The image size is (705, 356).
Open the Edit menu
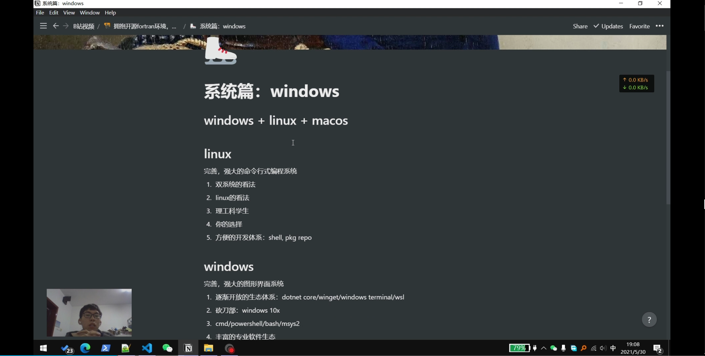coord(54,12)
